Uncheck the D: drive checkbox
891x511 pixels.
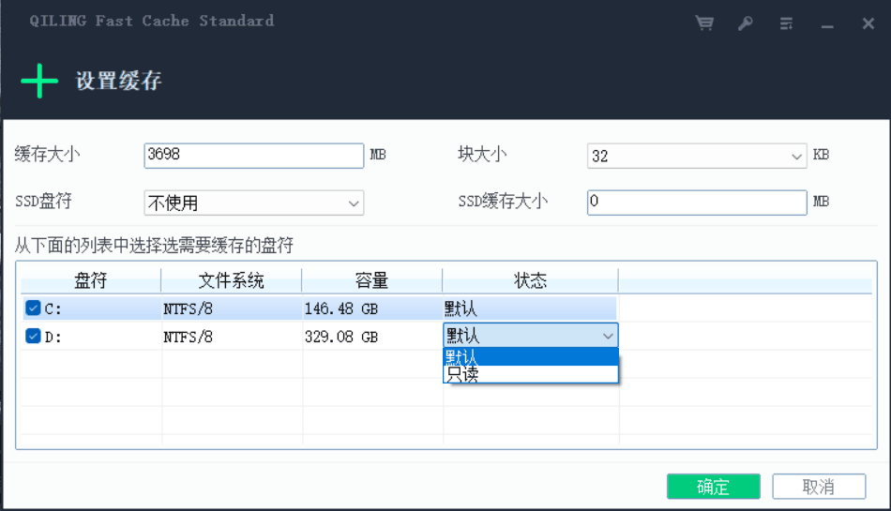coord(34,336)
